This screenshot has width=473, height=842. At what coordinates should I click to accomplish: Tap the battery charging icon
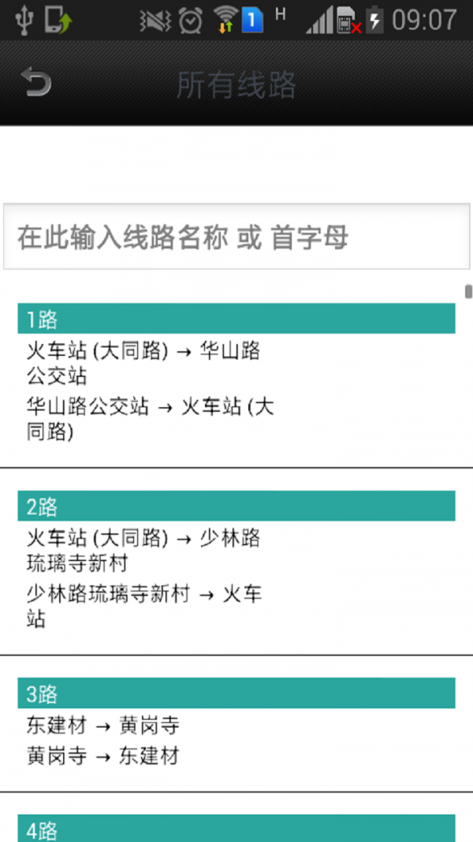(x=375, y=20)
